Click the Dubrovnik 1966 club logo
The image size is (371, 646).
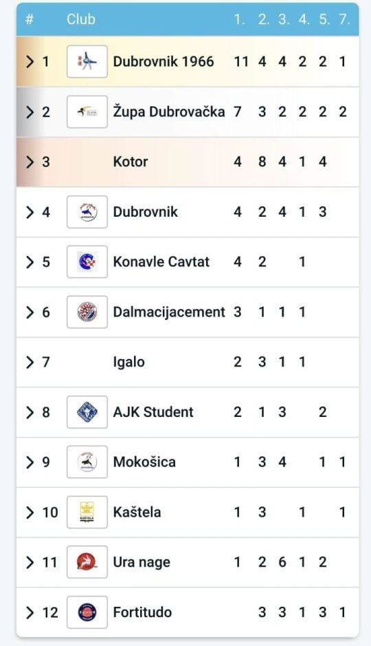87,62
